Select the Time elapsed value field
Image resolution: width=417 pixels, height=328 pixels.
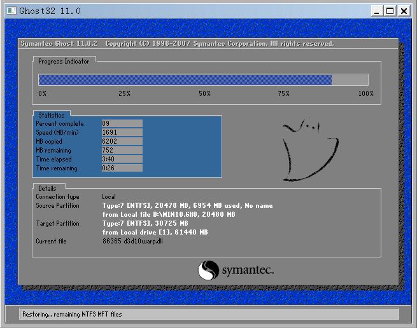pyautogui.click(x=122, y=159)
